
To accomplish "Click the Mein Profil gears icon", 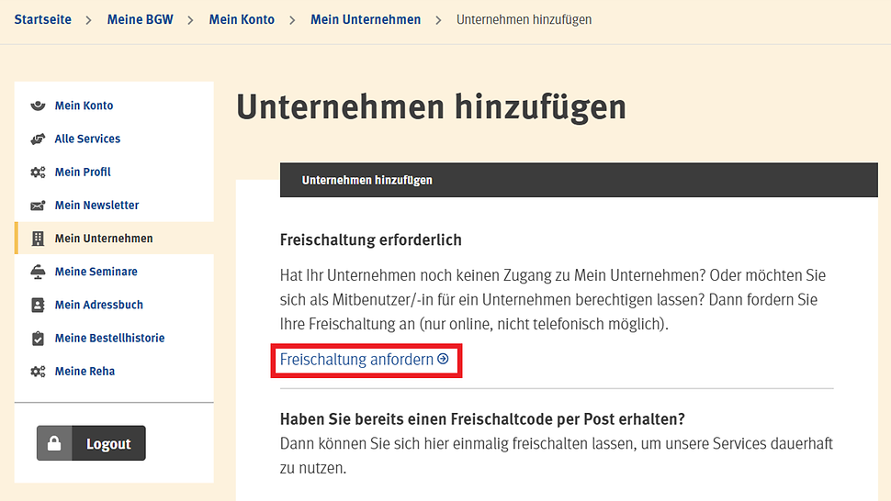I will pos(38,172).
